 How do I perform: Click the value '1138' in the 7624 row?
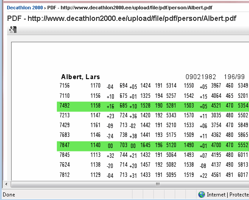click(96, 164)
